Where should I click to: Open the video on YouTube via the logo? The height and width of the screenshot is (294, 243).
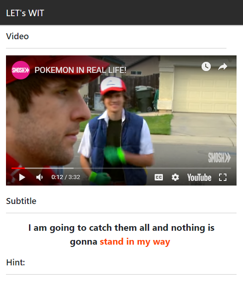(x=199, y=177)
